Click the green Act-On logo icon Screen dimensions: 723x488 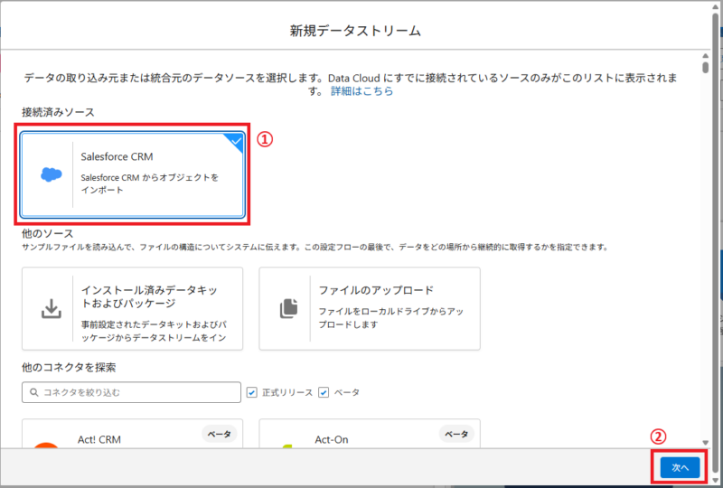click(x=288, y=445)
